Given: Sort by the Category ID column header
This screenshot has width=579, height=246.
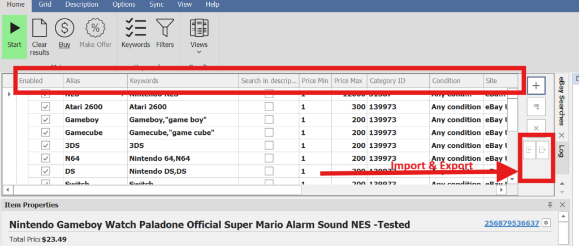Looking at the screenshot, I should pos(398,81).
